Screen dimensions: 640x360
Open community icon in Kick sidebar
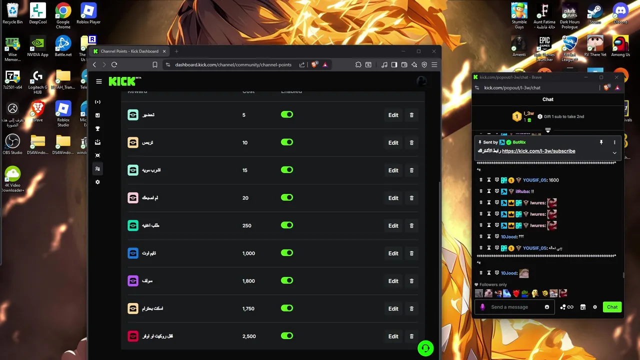(97, 169)
